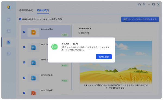Click the Ai file icon for Autumn14.ai
The image size is (163, 100).
click(33, 32)
